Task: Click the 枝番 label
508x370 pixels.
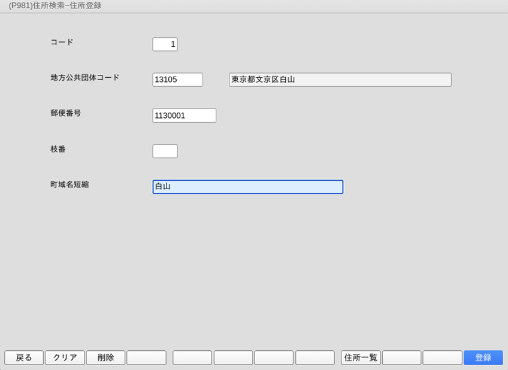Action: pos(58,149)
